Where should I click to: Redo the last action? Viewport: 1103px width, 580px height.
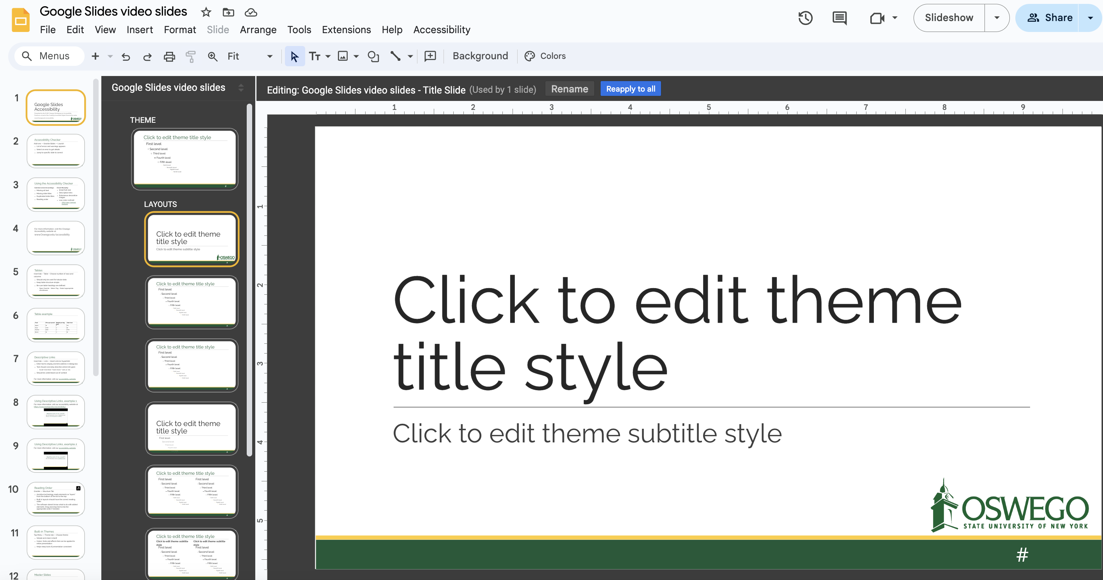coord(147,56)
